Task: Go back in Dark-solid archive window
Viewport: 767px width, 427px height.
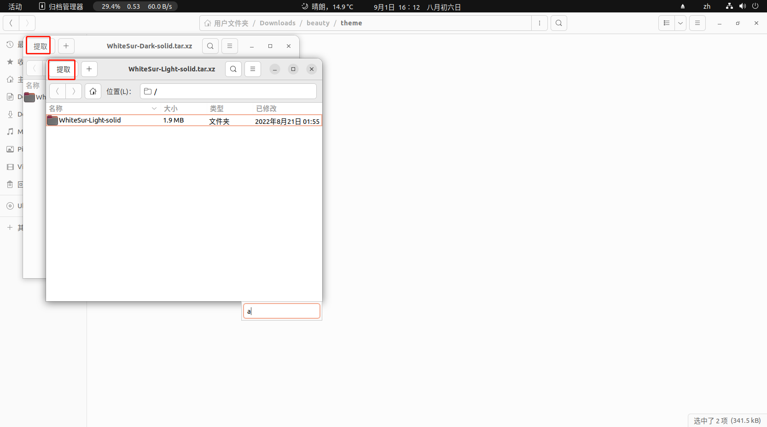Action: point(34,68)
